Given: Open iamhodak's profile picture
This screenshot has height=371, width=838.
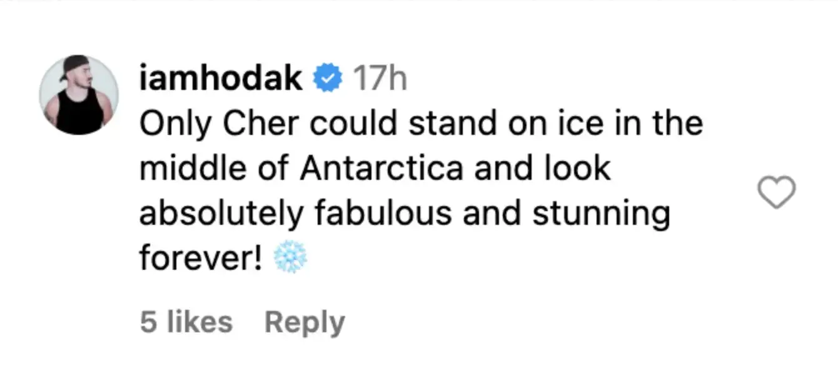Looking at the screenshot, I should [79, 94].
